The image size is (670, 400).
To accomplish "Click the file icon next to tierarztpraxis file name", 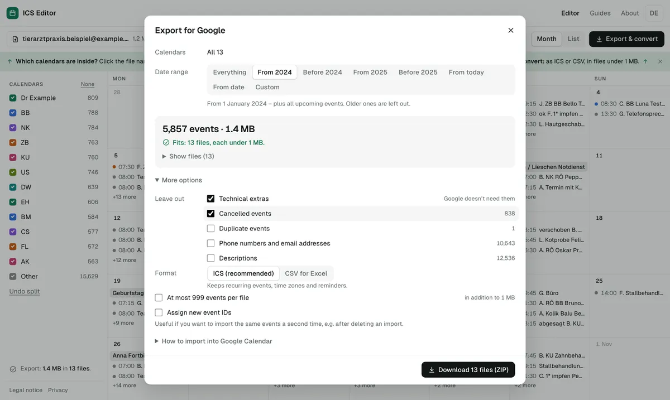I will 15,39.
